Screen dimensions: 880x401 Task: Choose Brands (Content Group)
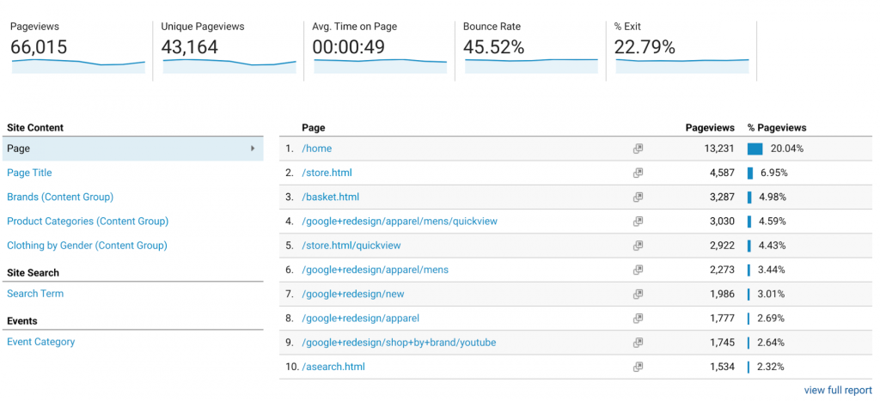[x=60, y=197]
